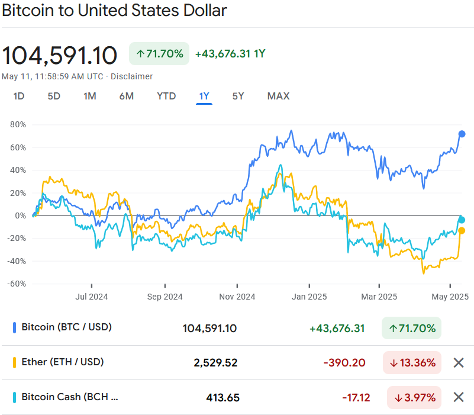The height and width of the screenshot is (415, 474).
Task: Click the 80% y-axis label
Action: tap(18, 125)
